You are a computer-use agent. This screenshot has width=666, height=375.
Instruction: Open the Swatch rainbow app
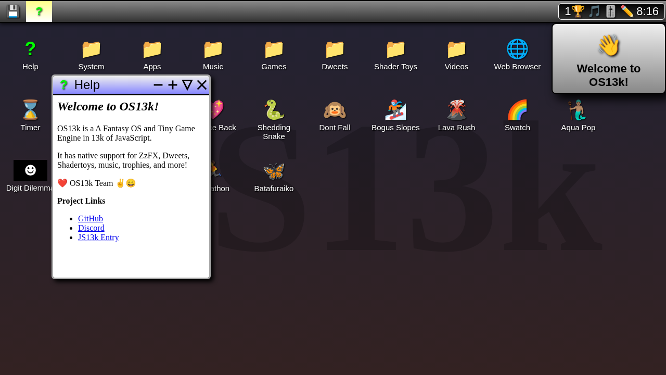517,115
